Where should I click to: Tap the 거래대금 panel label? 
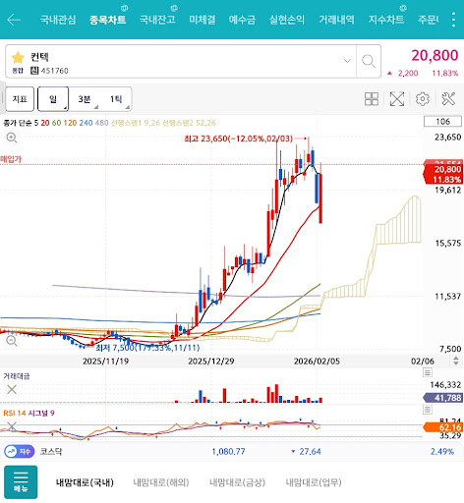[17, 376]
